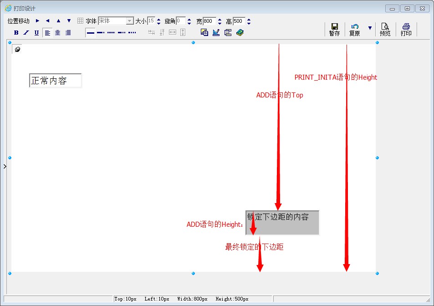
Task: Click the 宽 width input field
Action: 209,21
